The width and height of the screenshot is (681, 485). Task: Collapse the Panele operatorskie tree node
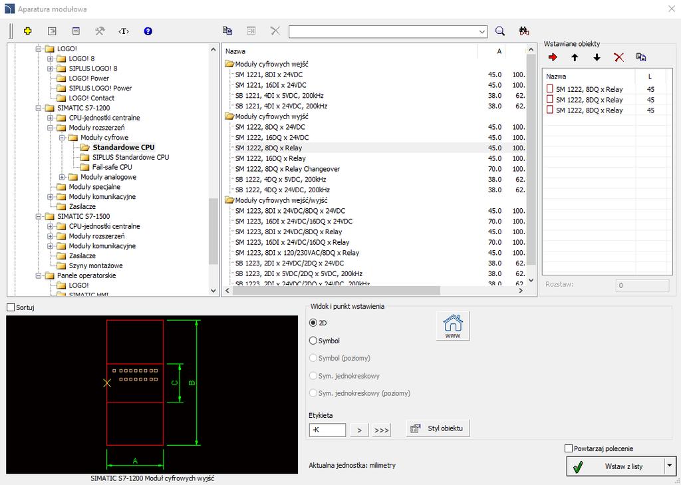(x=39, y=275)
